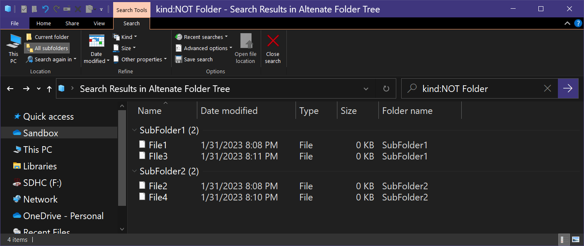
Task: Switch to Details view in status bar
Action: coord(564,239)
